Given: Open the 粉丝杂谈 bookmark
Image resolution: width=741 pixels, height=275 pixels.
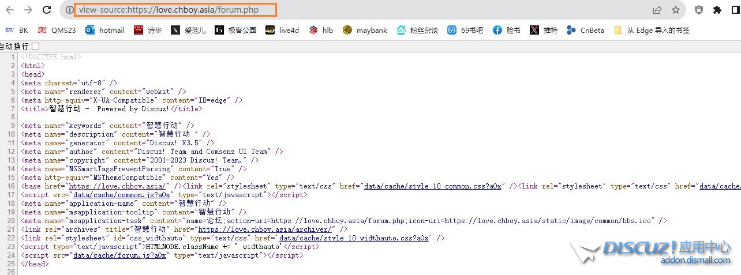Looking at the screenshot, I should [417, 30].
